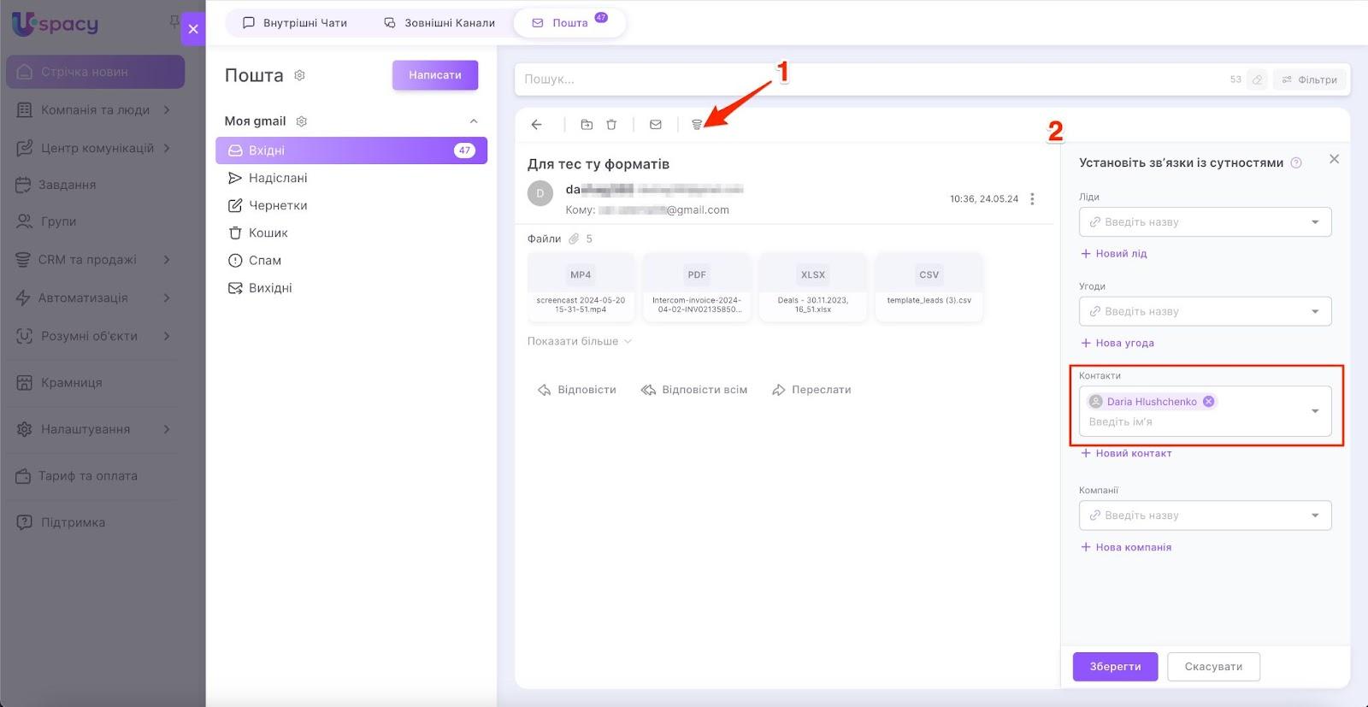
Task: Open mail settings gear beside Пошта heading
Action: point(299,75)
